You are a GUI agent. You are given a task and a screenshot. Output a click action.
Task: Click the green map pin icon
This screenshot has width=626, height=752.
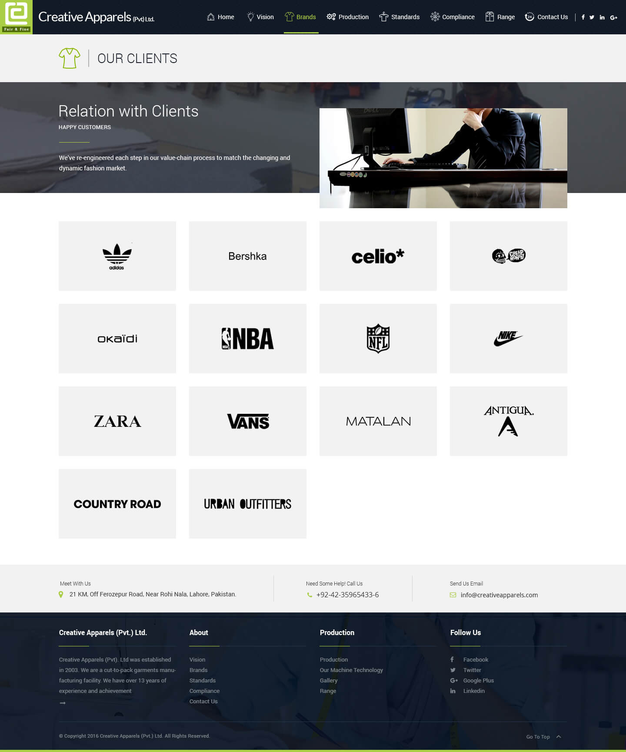(61, 594)
